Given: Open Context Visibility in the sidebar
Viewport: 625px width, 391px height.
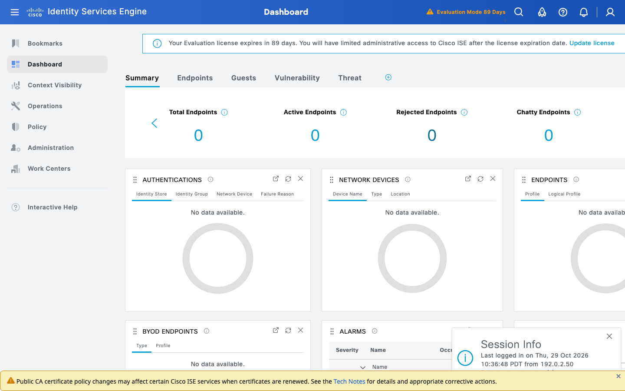Looking at the screenshot, I should tap(57, 85).
